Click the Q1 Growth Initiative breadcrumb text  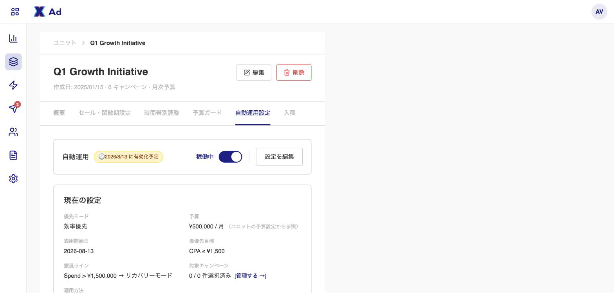click(117, 43)
